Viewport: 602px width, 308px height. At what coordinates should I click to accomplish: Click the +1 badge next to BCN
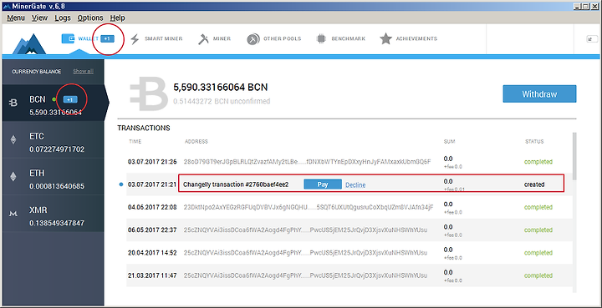[x=70, y=99]
